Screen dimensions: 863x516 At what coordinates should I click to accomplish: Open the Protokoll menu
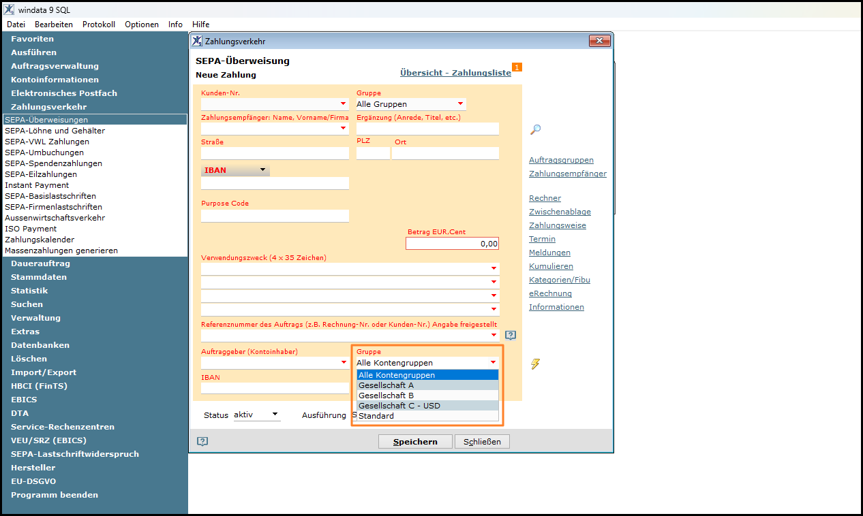(x=99, y=25)
